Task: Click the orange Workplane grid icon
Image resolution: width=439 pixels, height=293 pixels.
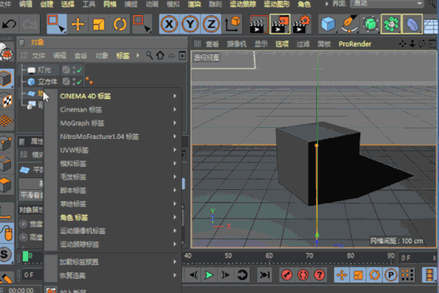Action: [x=6, y=121]
